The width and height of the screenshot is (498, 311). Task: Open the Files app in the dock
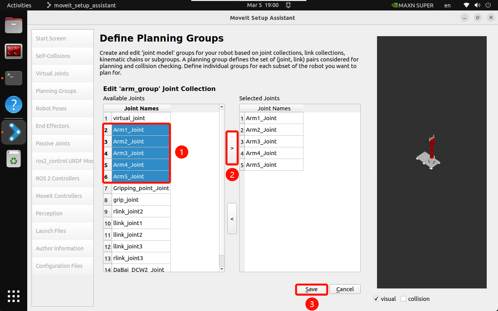pyautogui.click(x=14, y=25)
